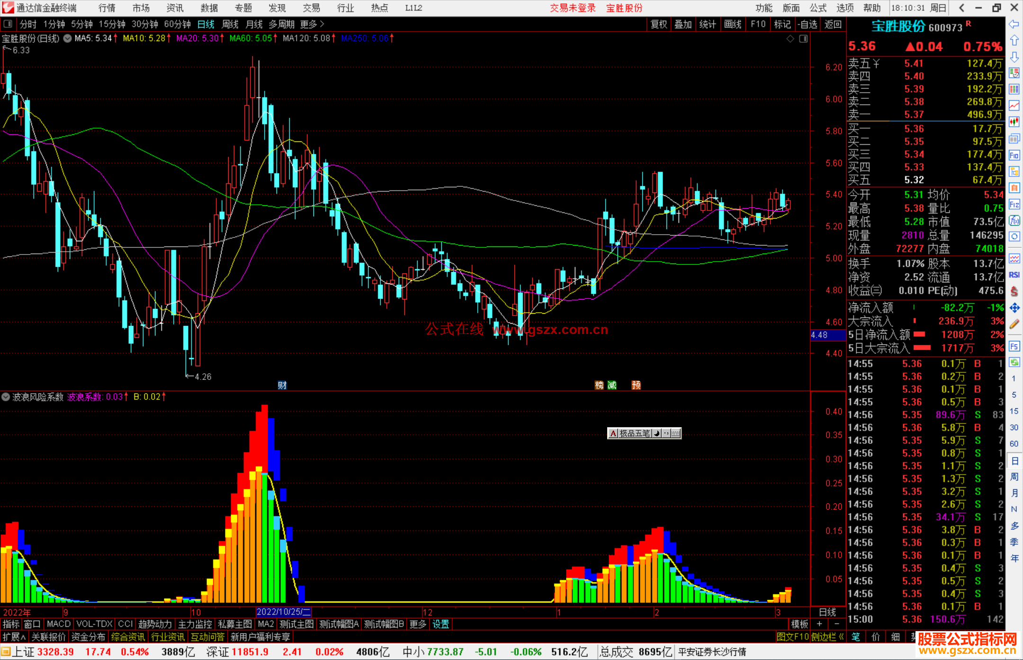
Task: Open the line trend chart sidebar icon
Action: click(1014, 106)
